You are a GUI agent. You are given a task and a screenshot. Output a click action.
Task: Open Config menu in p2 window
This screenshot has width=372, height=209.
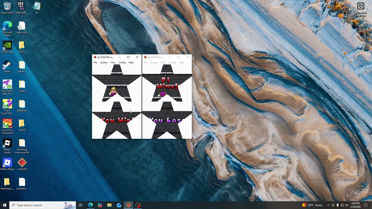(x=172, y=62)
